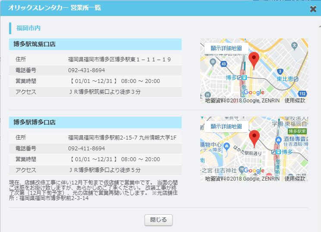This screenshot has height=232, width=321.
Task: Click access text ＪＲ博多駅筑紫口より徒歩３分
Action: [x=104, y=92]
